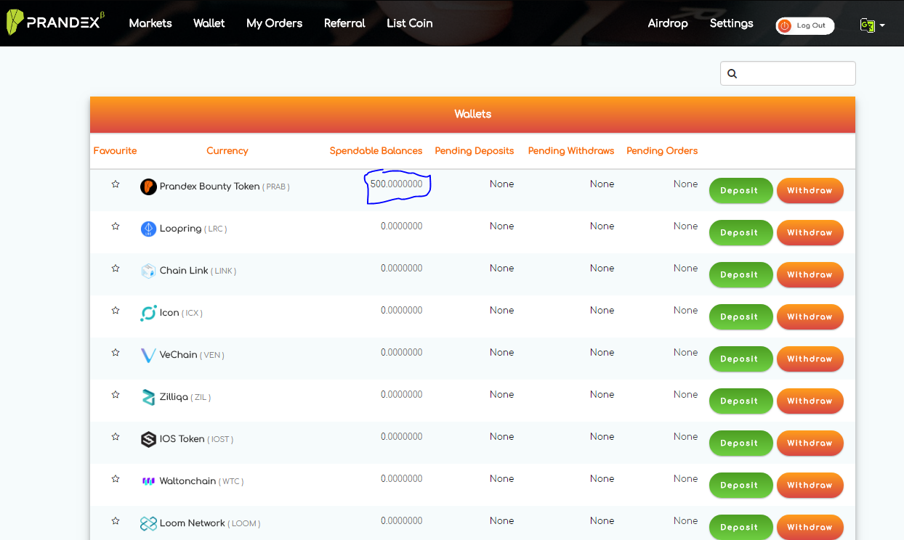Click the VeChain coin icon

click(x=148, y=355)
